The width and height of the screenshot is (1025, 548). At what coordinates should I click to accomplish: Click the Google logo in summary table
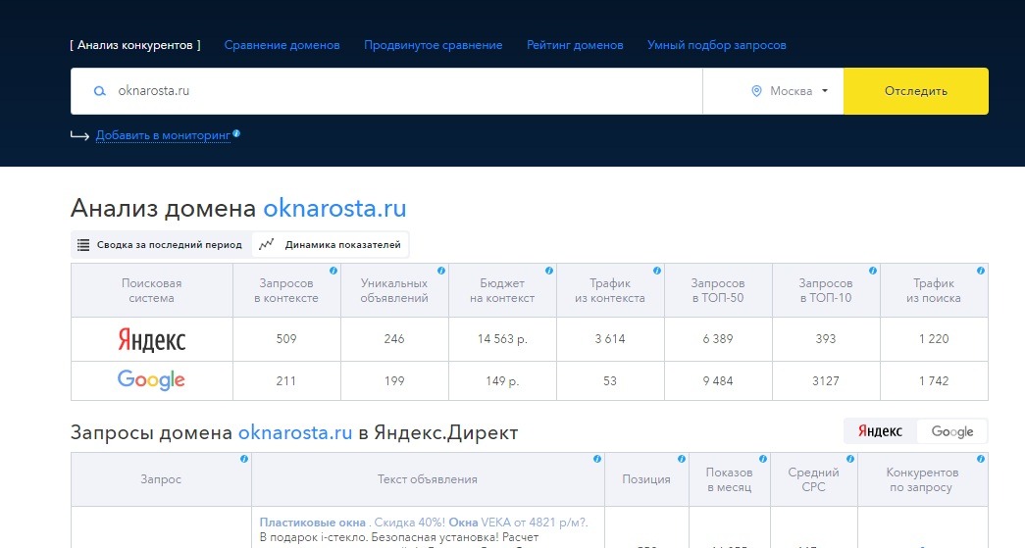coord(151,380)
